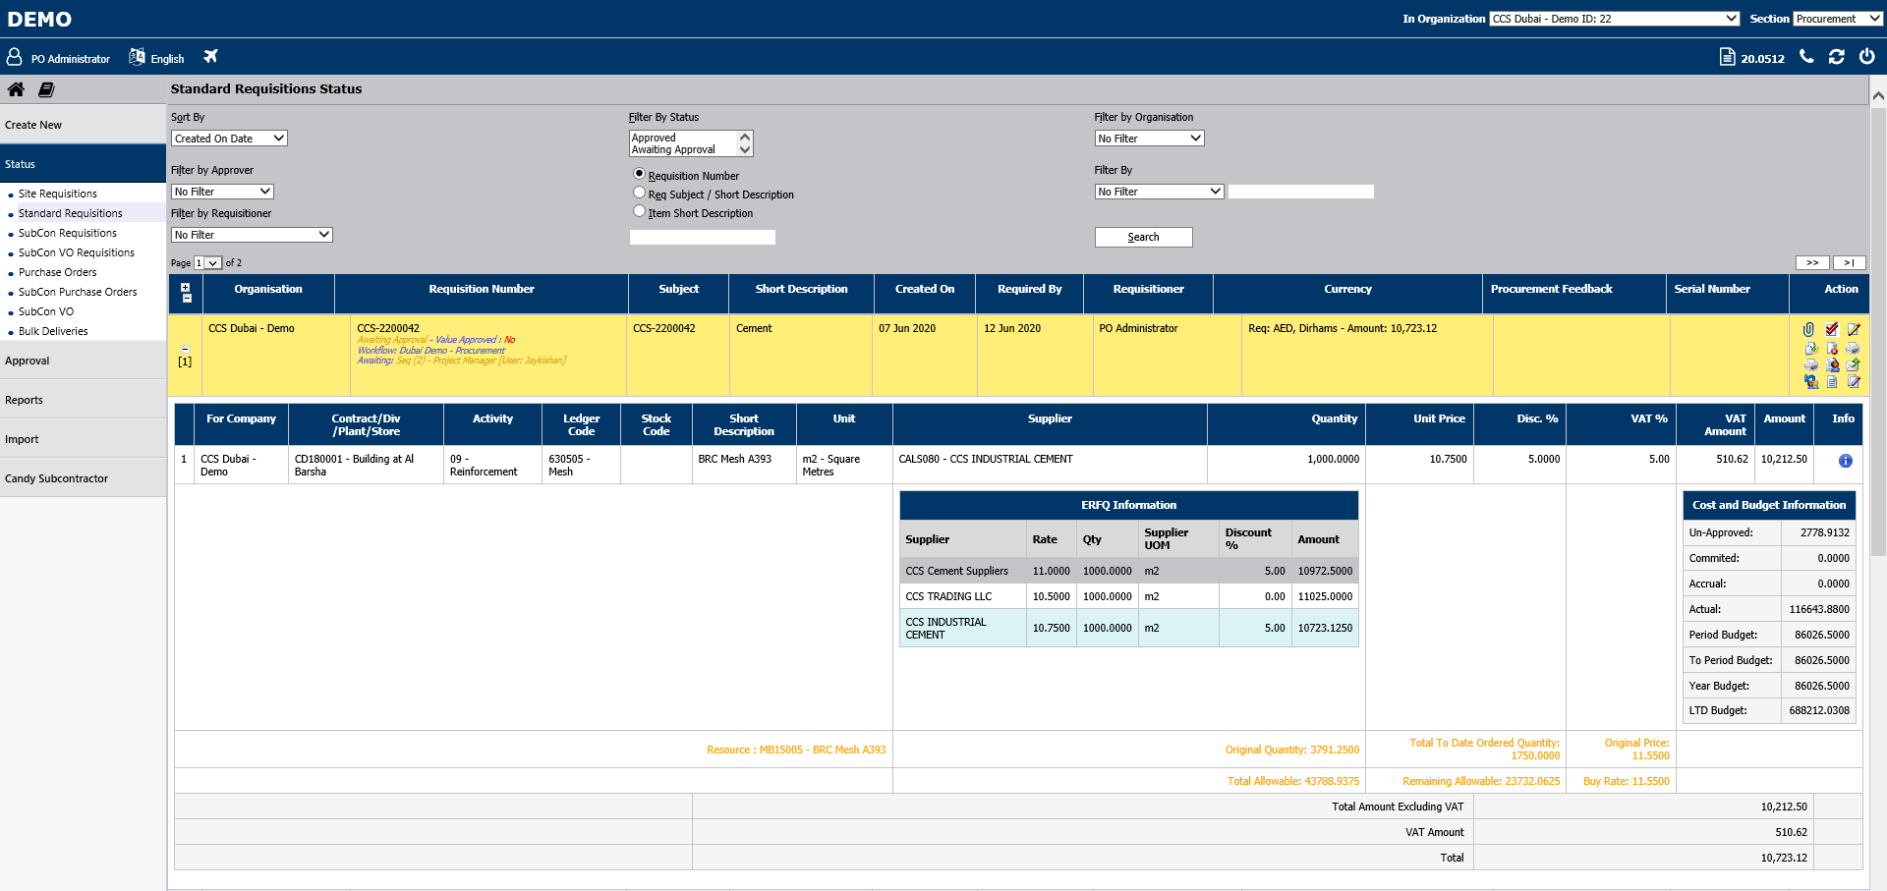Click the blue Info icon on the BRC Mesh line
Screen dimensions: 1887x891
pos(1845,461)
